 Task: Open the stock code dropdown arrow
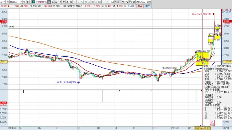(21, 2)
